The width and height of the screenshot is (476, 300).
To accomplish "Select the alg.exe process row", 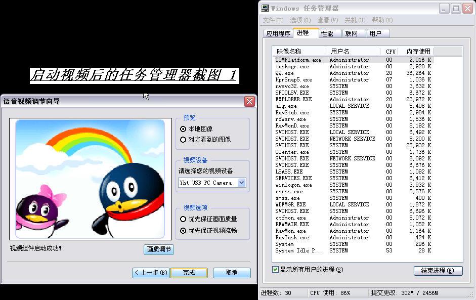I will click(354, 106).
